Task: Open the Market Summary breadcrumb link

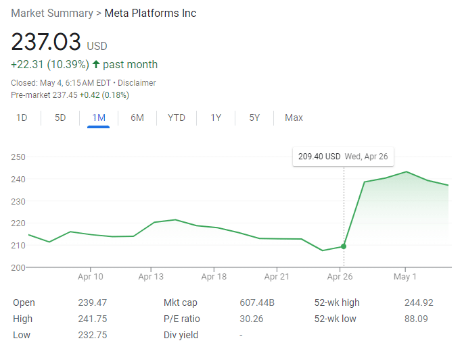Action: [52, 14]
